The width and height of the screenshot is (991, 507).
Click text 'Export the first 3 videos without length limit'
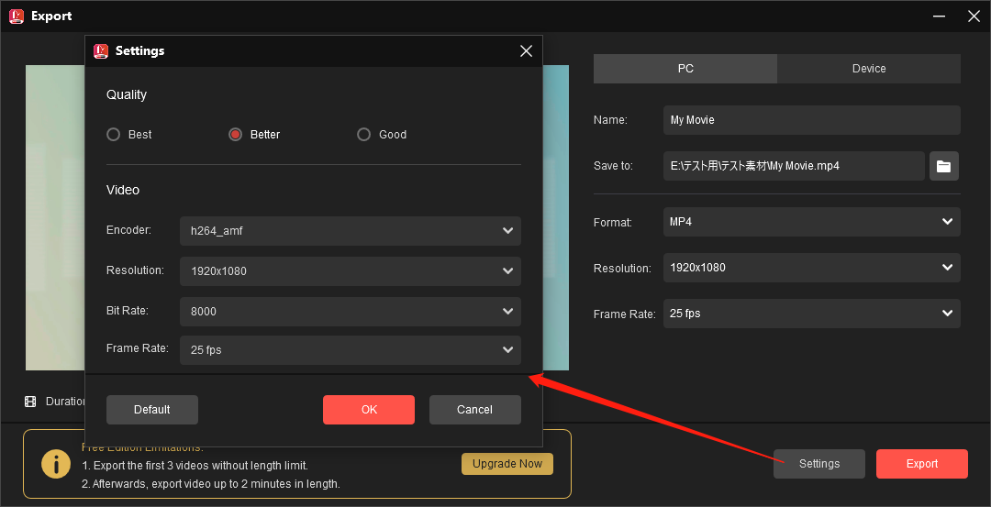pyautogui.click(x=200, y=466)
